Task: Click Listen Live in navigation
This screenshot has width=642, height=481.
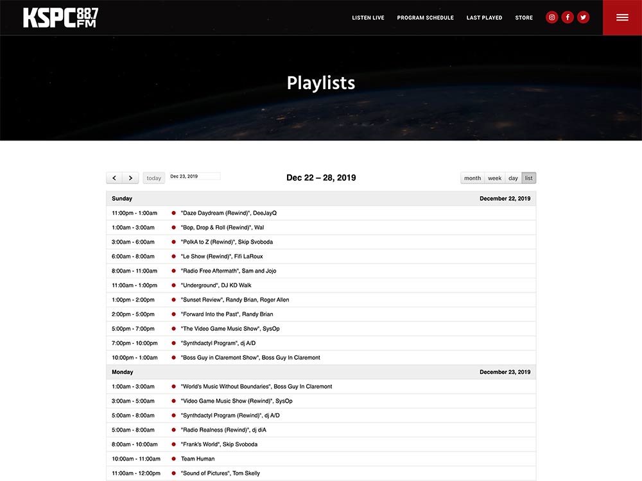Action: tap(368, 17)
